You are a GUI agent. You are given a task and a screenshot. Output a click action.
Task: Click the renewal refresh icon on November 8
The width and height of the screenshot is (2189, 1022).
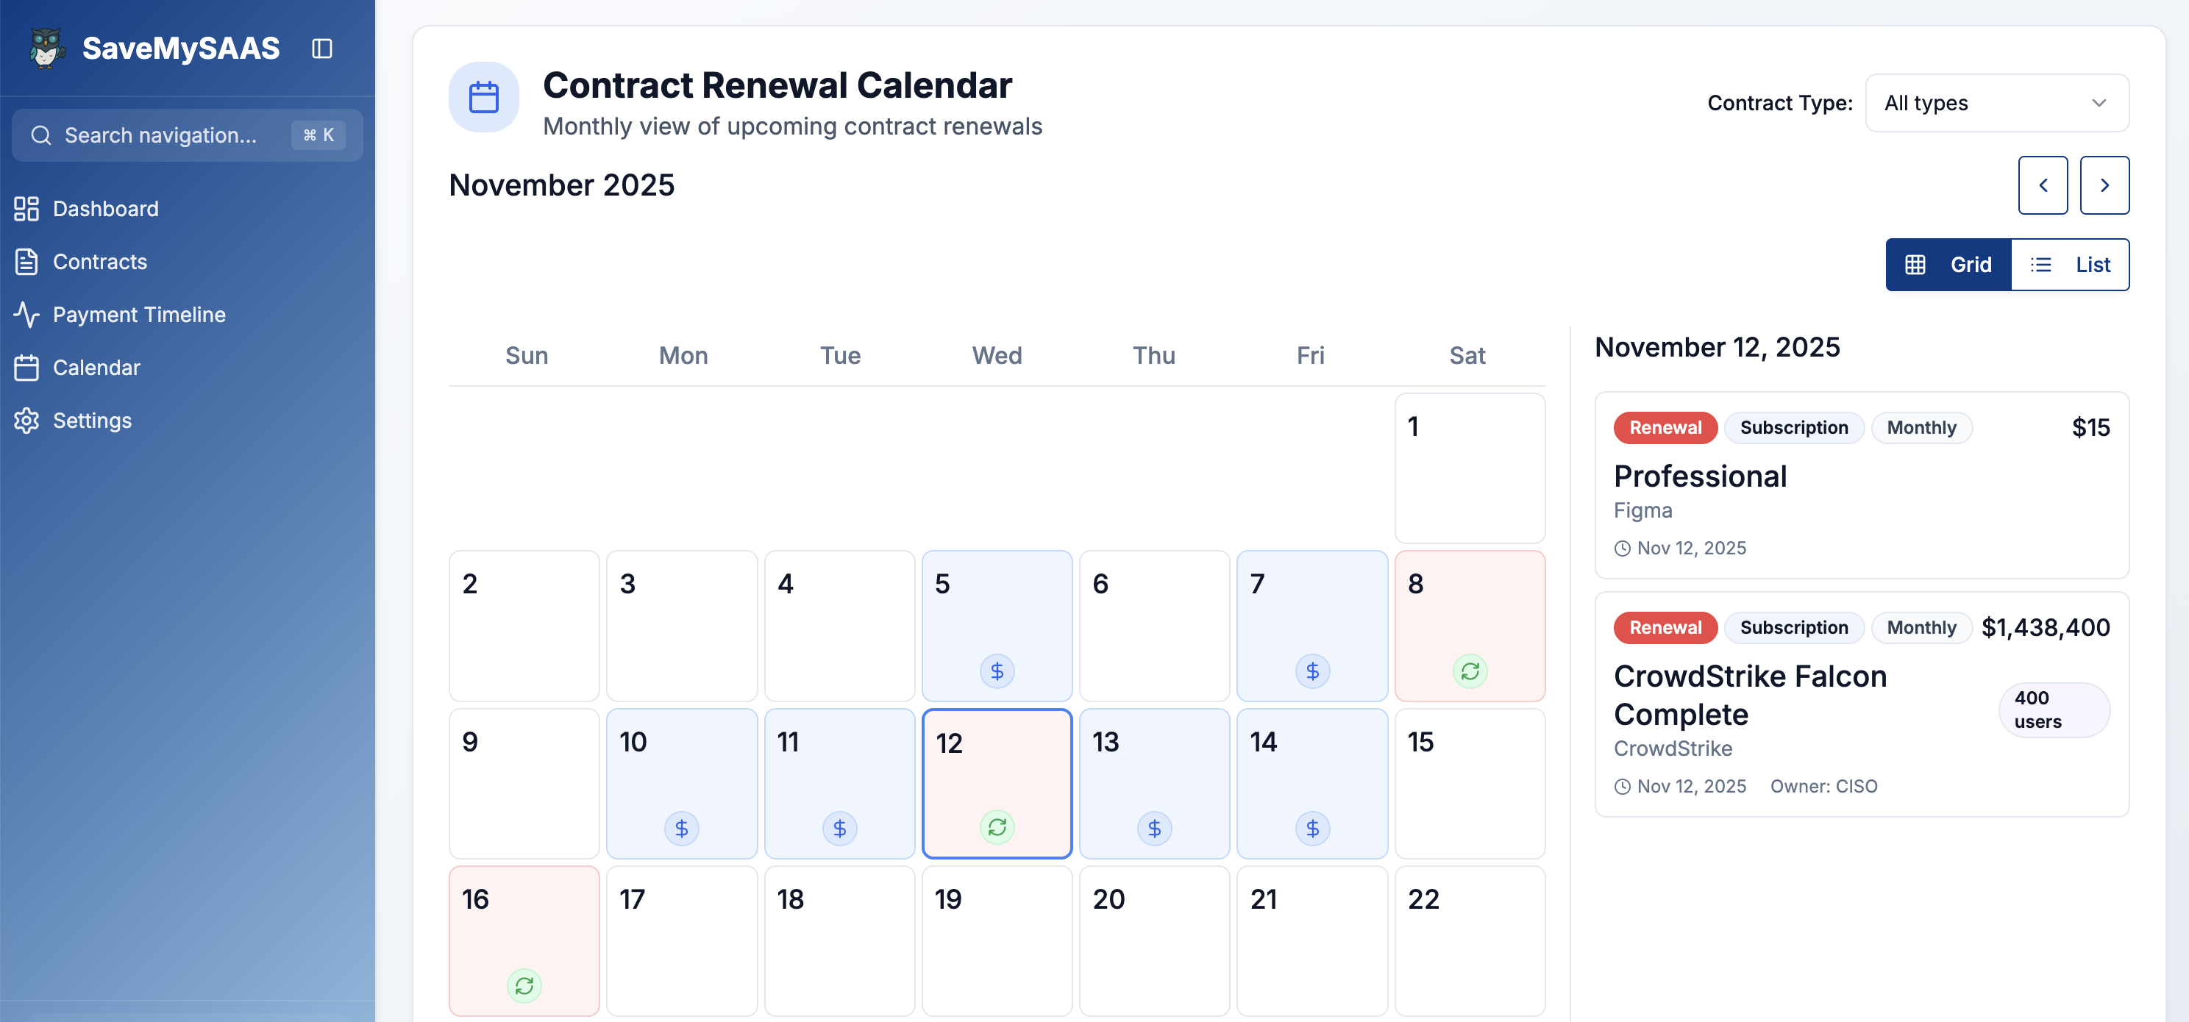pyautogui.click(x=1469, y=671)
